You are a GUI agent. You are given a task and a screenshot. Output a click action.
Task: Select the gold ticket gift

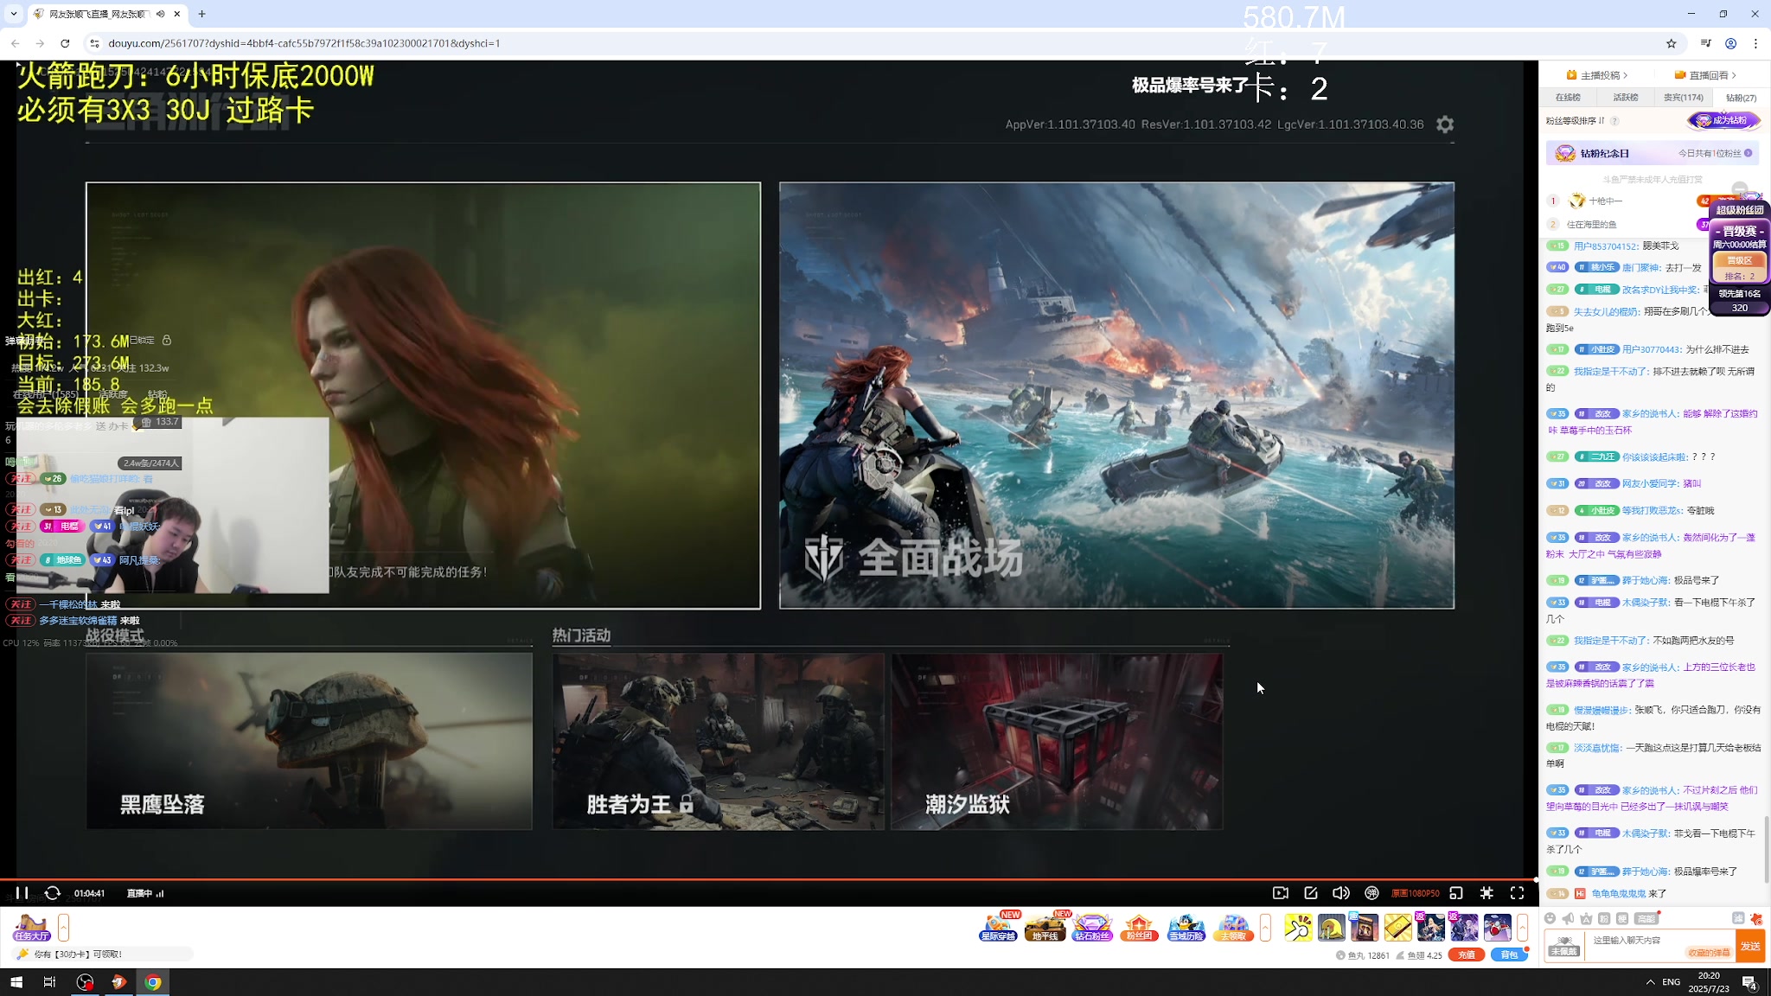[1397, 928]
